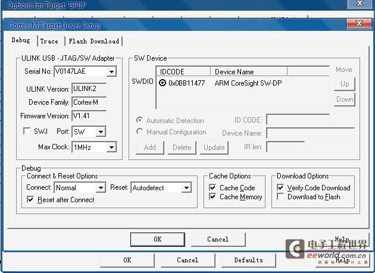Image resolution: width=375 pixels, height=273 pixels.
Task: Click the Device Name input field
Action: tap(311, 133)
